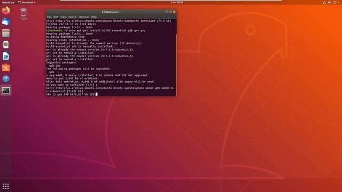
Task: Open the File menu in Terminal
Action: pyautogui.click(x=49, y=17)
